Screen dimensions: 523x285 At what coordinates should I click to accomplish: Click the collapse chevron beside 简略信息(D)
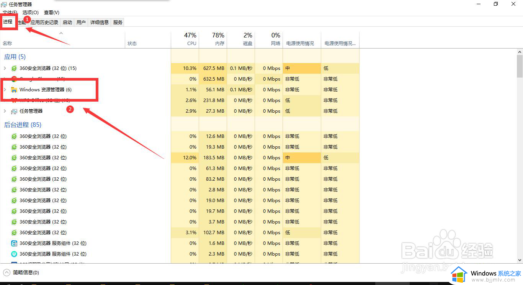tap(7, 272)
